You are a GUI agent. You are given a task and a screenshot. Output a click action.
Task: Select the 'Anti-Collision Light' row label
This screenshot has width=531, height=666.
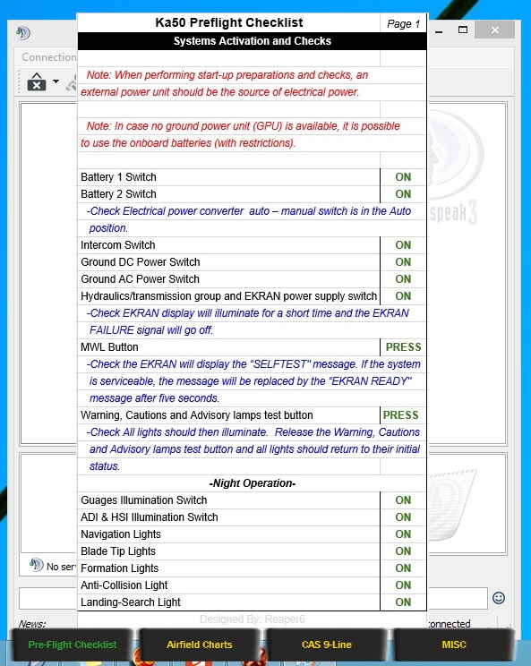[x=124, y=585]
